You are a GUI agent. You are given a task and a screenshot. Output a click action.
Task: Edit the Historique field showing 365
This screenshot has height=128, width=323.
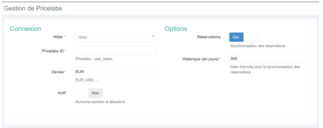pos(270,59)
